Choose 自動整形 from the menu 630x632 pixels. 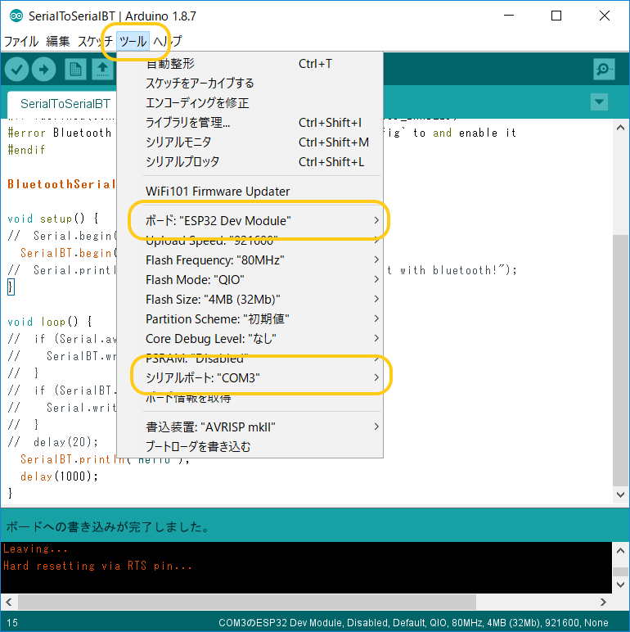pos(250,64)
